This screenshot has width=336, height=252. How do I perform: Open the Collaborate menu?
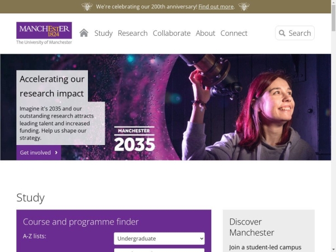[x=172, y=33]
